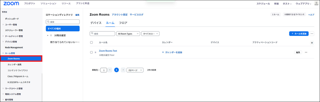Viewport: 320px width, 102px height.
Task: Click the sidebar vertical scrollbar
Action: [42, 87]
